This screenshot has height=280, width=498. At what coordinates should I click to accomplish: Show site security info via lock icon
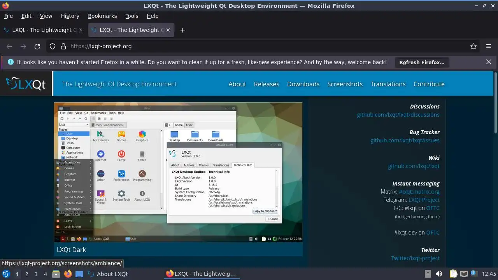click(63, 46)
